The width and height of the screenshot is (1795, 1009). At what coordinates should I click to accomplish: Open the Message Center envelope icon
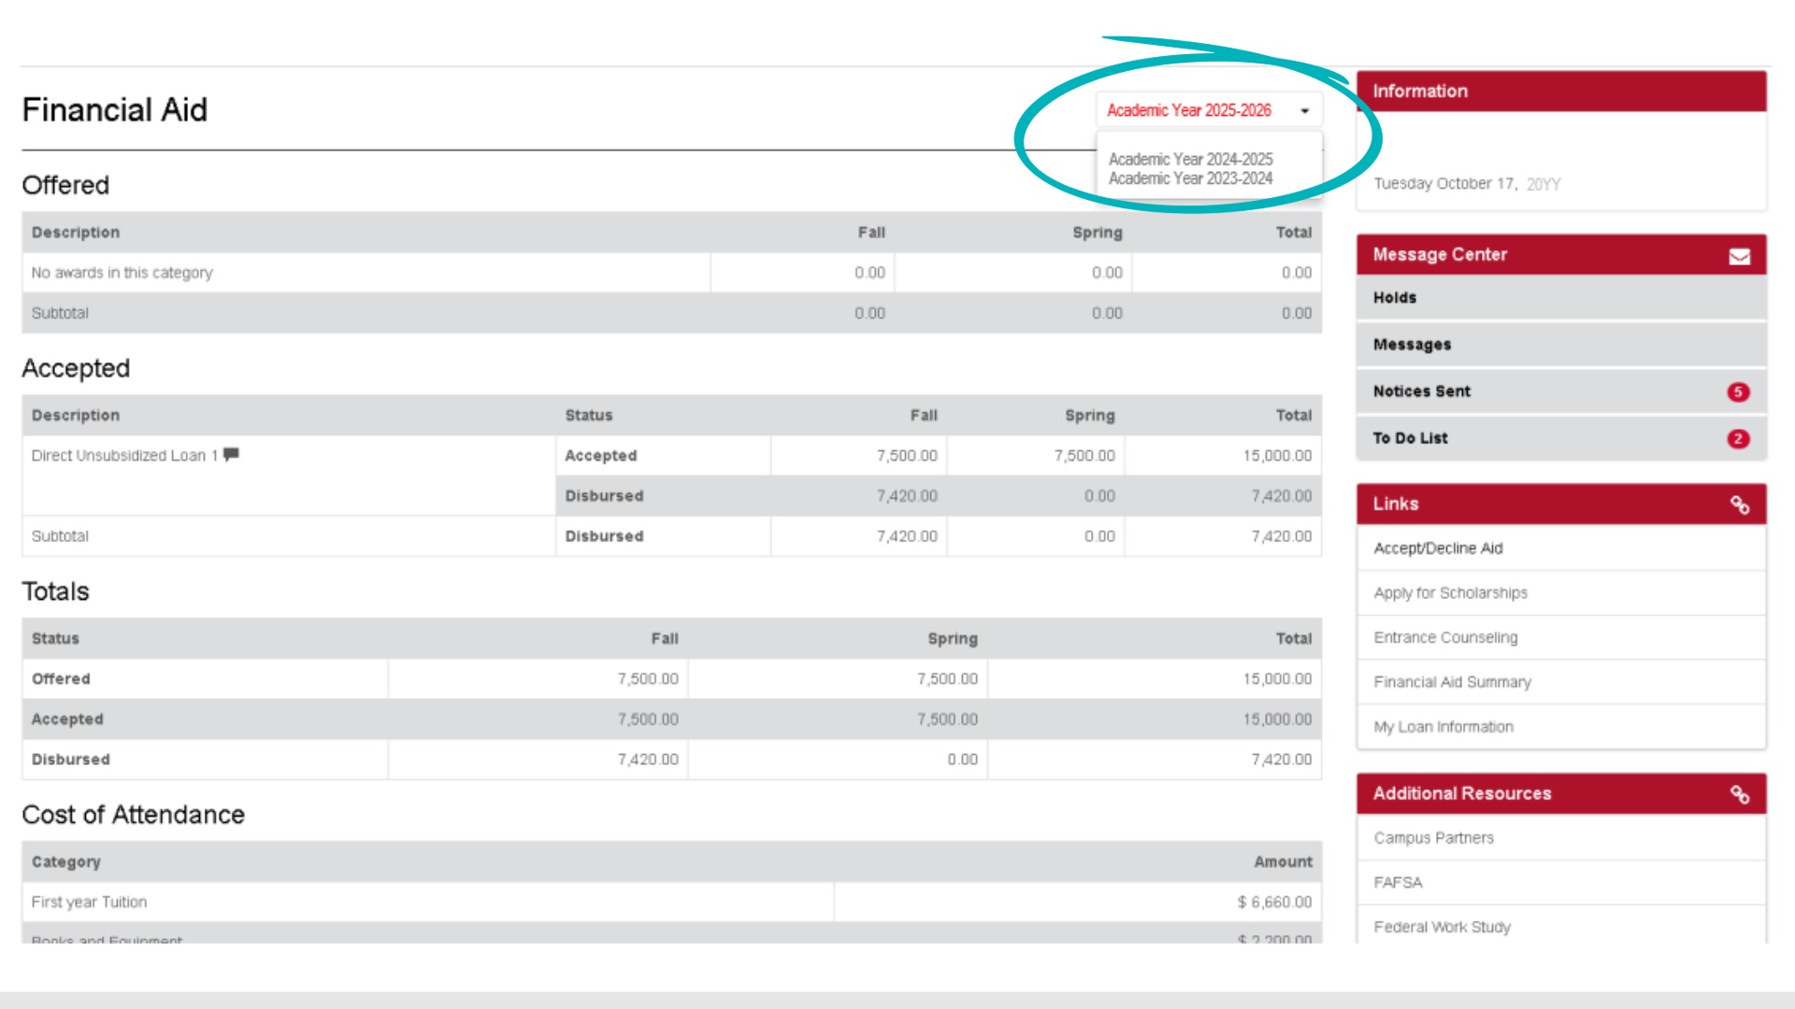1739,254
